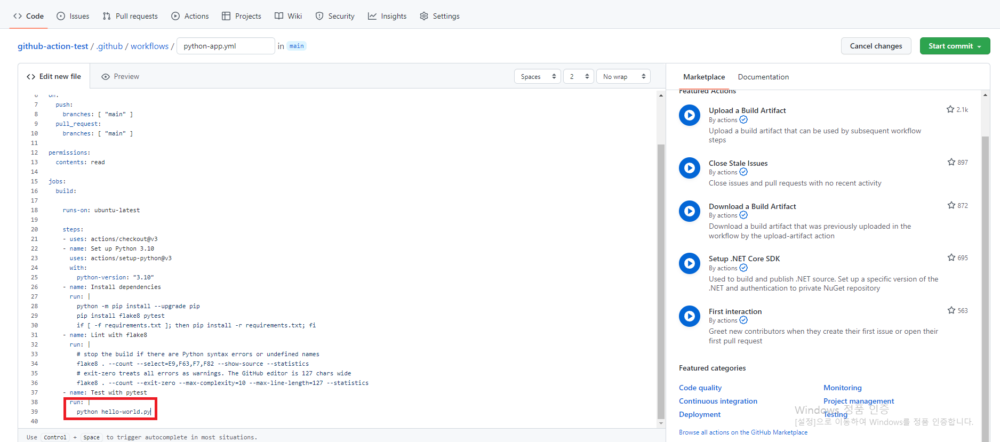Open Download a Build Artifact action
1000x442 pixels.
coord(752,206)
